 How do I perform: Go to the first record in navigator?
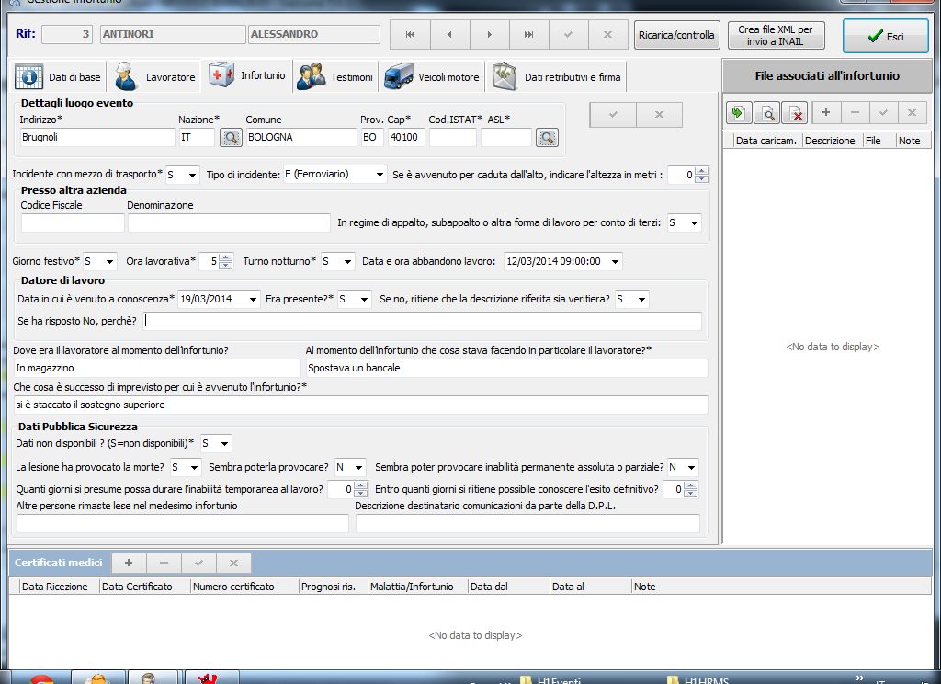click(411, 35)
